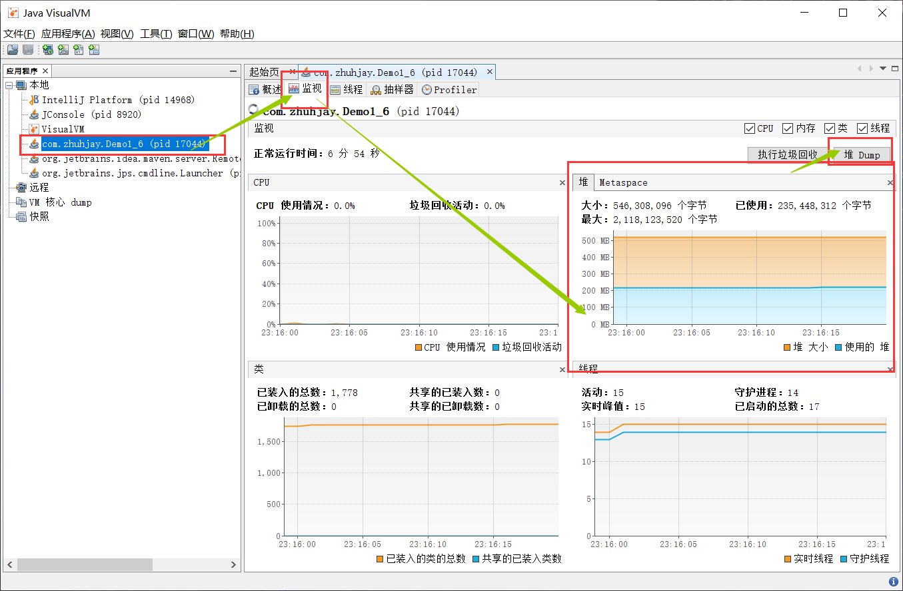Click the Add Remote Host toolbar icon
This screenshot has height=591, width=903.
click(48, 50)
